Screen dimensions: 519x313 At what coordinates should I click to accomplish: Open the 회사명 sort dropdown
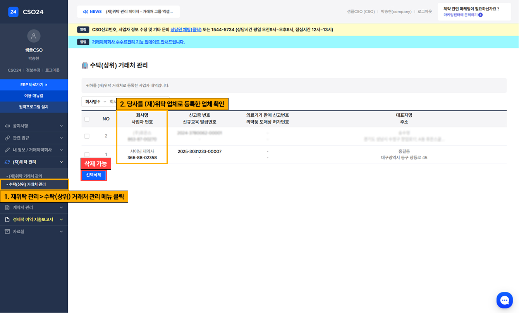point(95,101)
